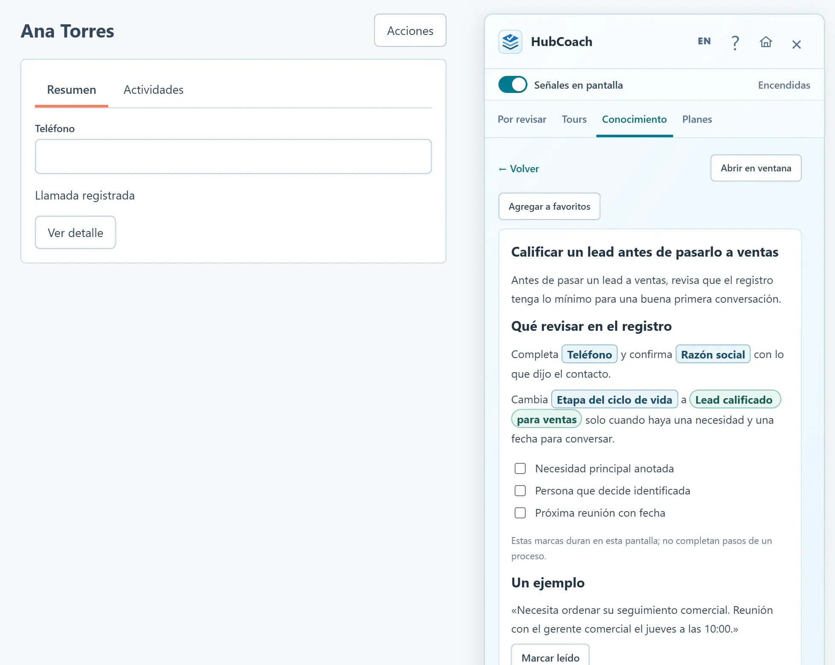The image size is (835, 665).
Task: Focus the Teléfono input field
Action: pyautogui.click(x=233, y=156)
